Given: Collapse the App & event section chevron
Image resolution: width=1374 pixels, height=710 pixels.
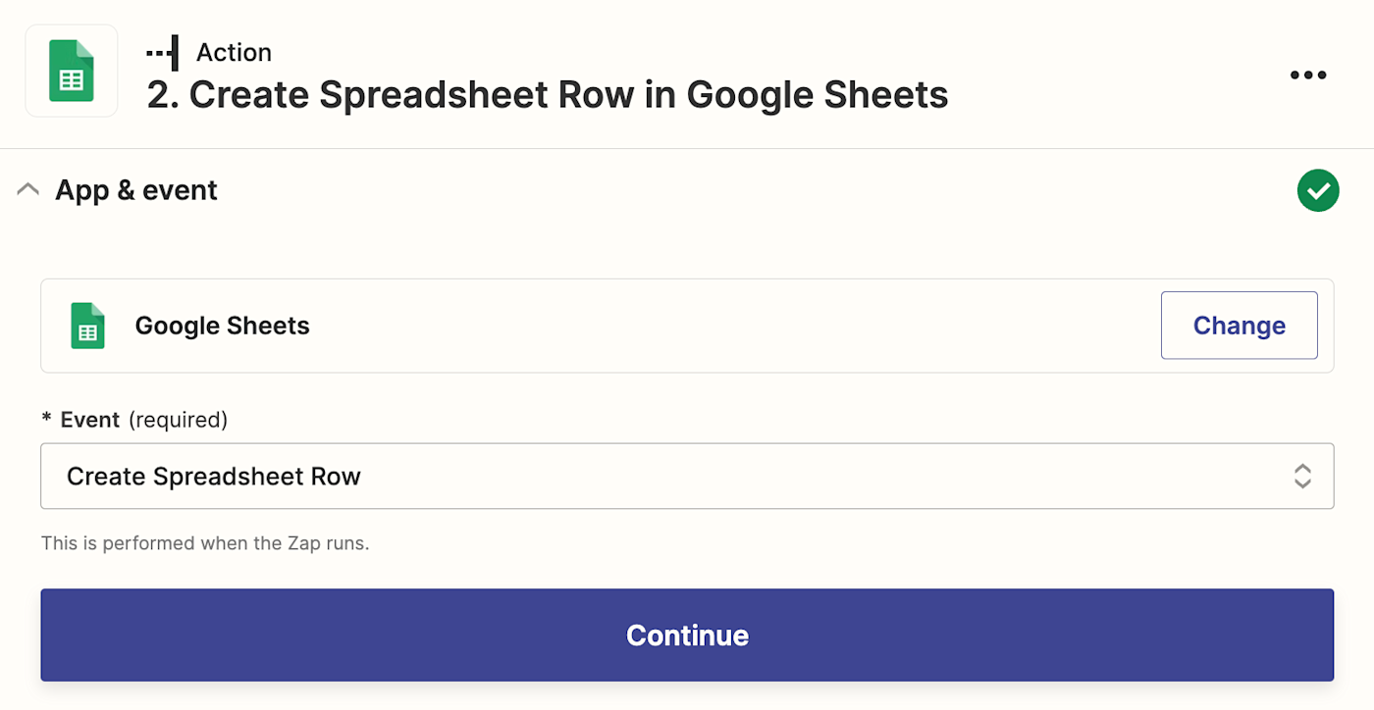Looking at the screenshot, I should tap(28, 189).
